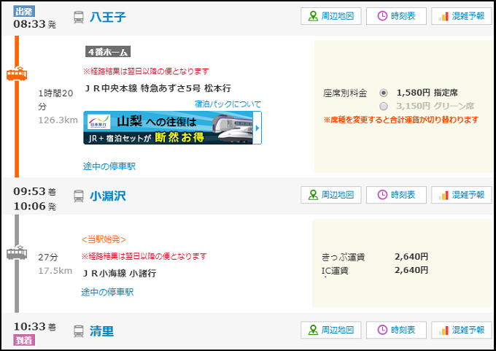The width and height of the screenshot is (496, 351).
Task: Open 周辺地図 for 小淵沢 station
Action: [331, 195]
